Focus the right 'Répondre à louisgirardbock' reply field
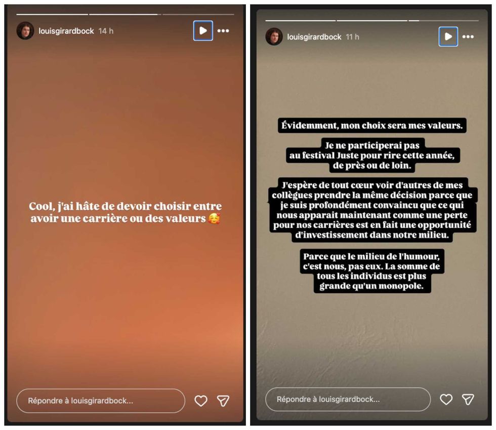 348,399
